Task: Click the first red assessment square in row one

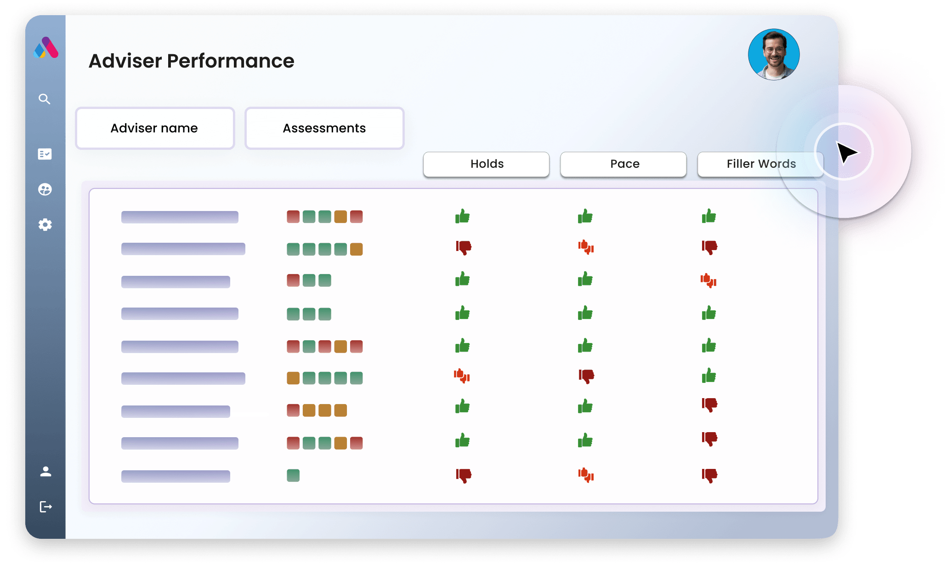Action: (x=293, y=217)
